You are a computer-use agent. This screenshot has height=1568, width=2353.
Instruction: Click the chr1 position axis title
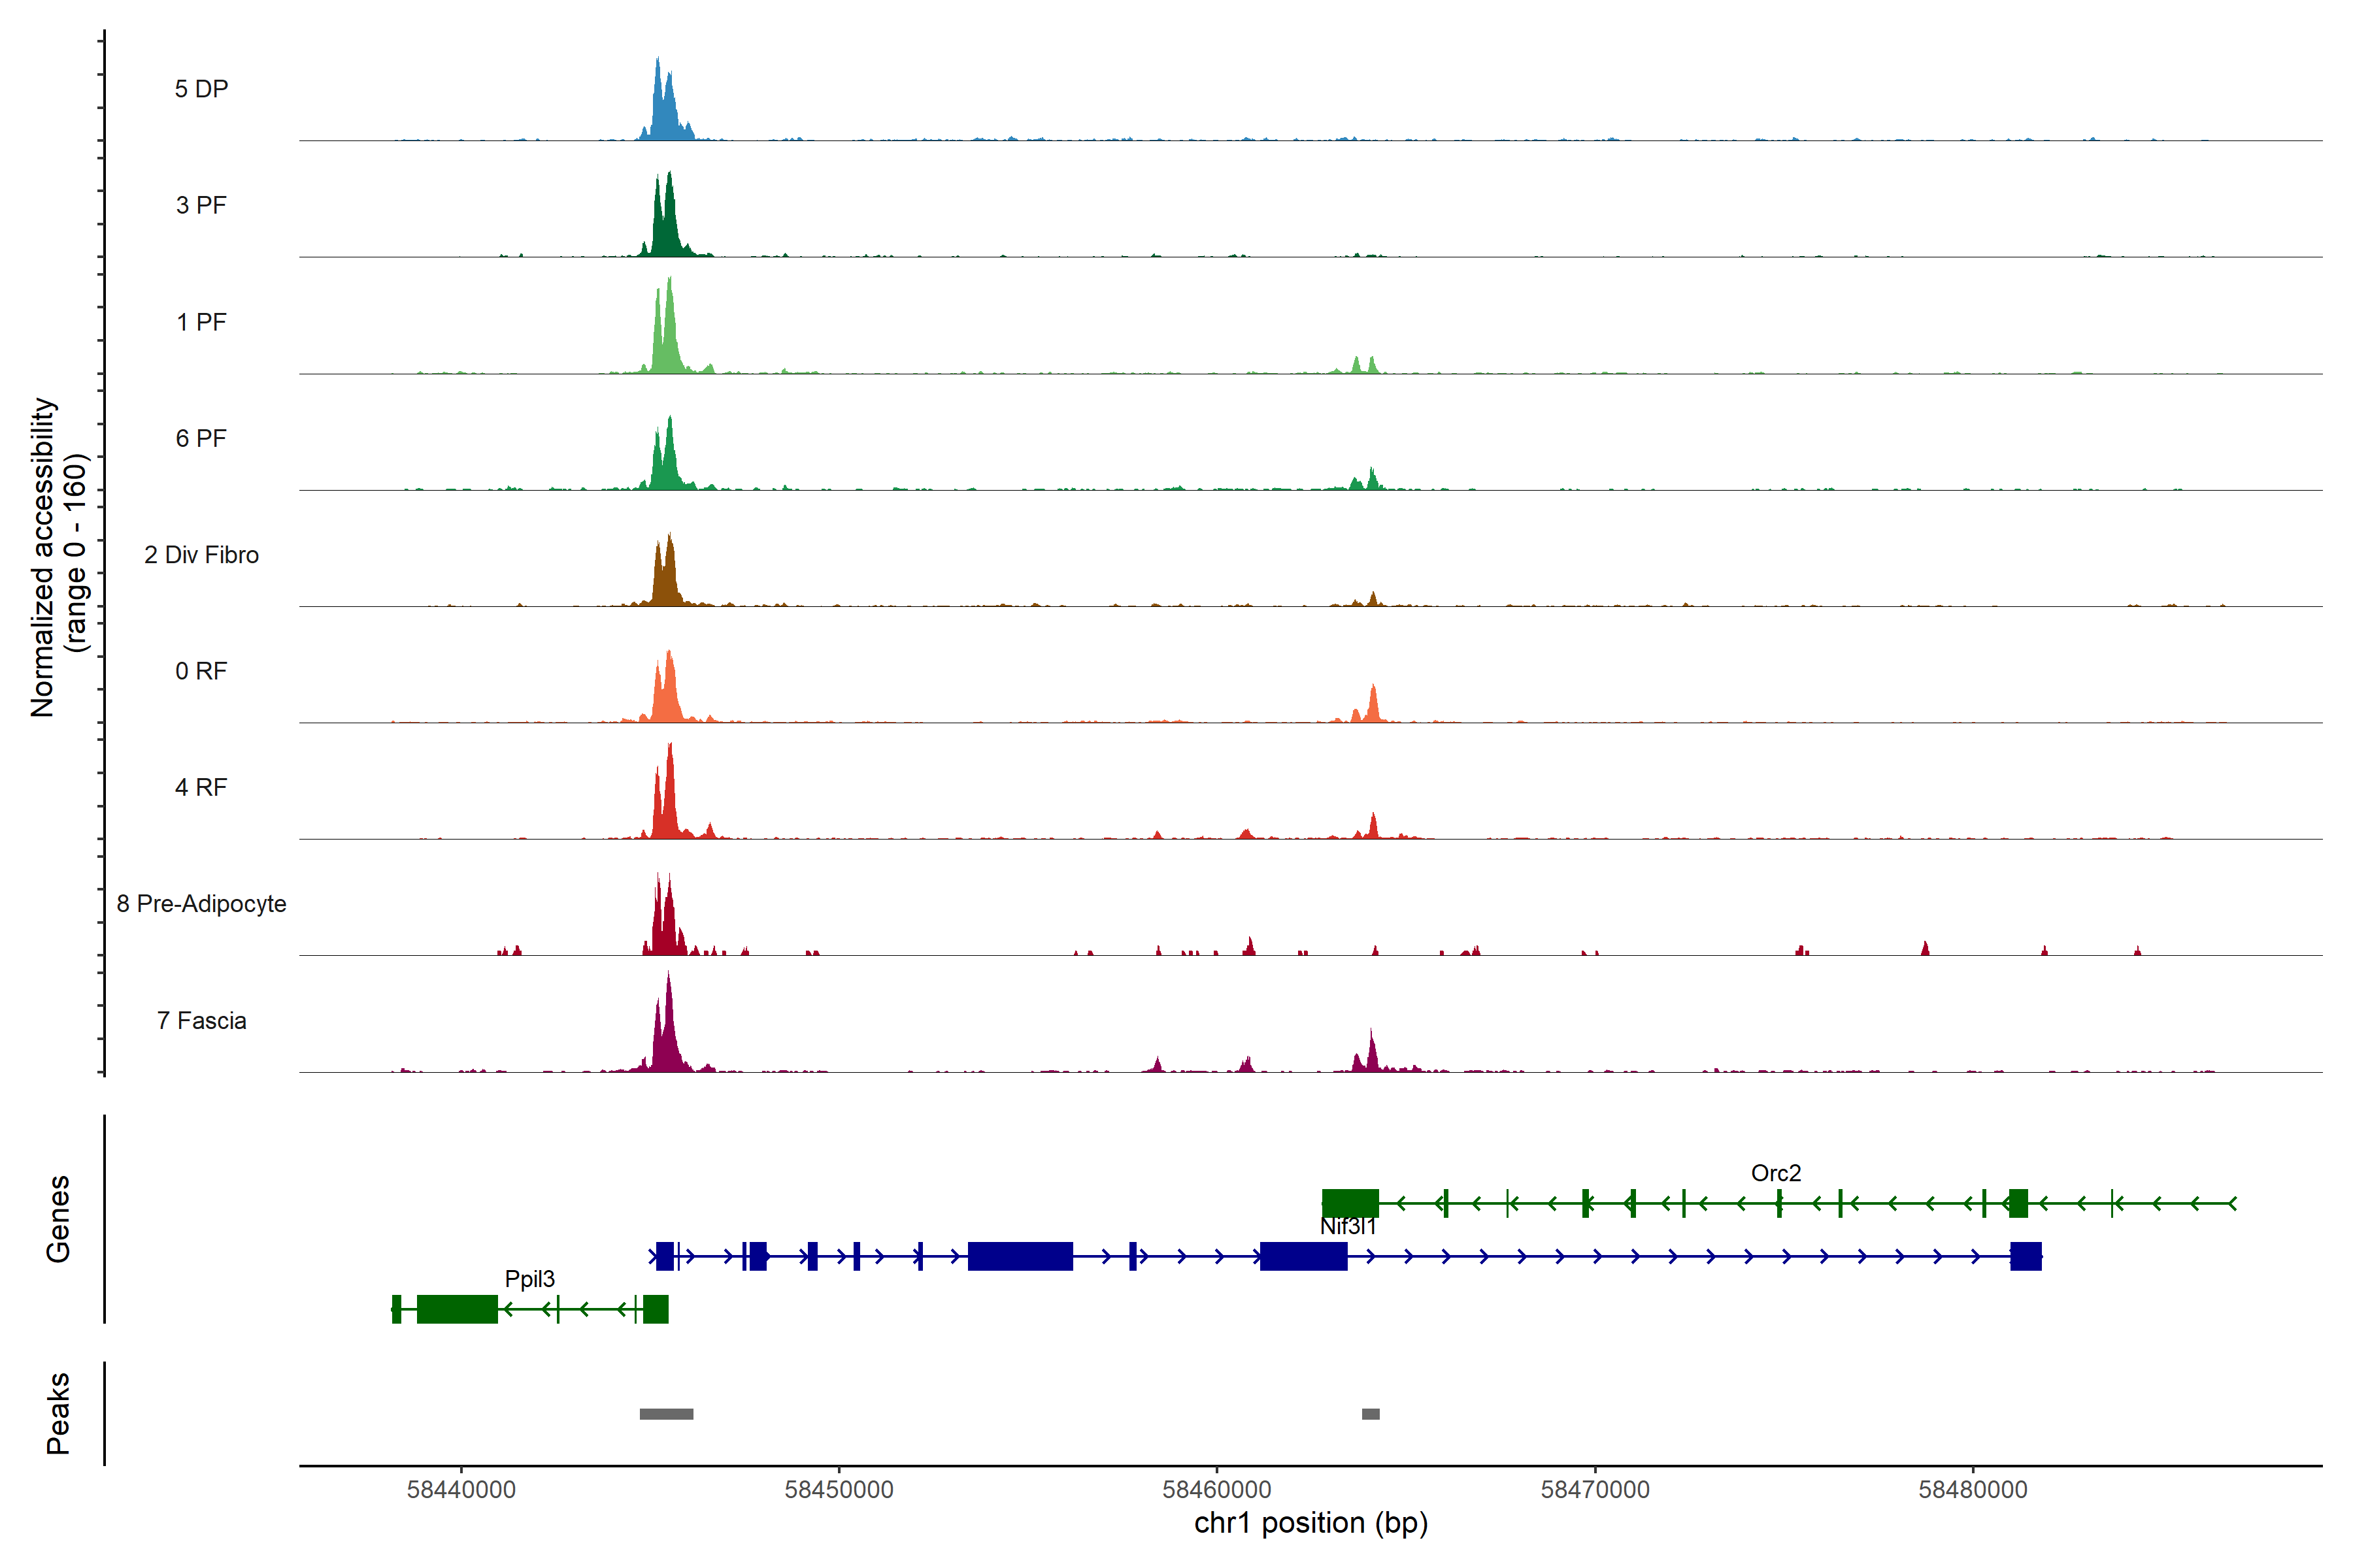click(1310, 1523)
